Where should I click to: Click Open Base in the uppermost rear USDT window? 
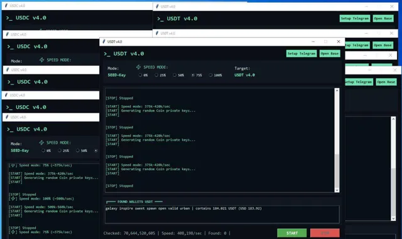[383, 18]
